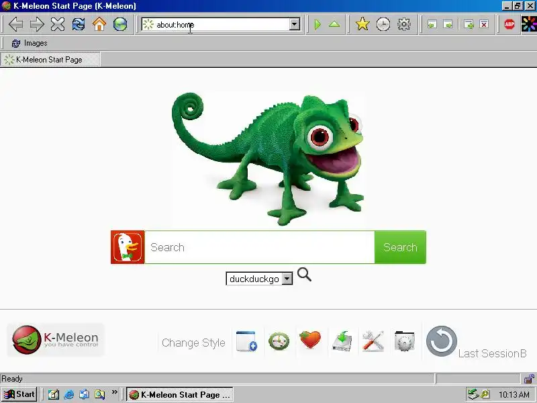
Task: Go back with the Back arrow
Action: pyautogui.click(x=15, y=24)
